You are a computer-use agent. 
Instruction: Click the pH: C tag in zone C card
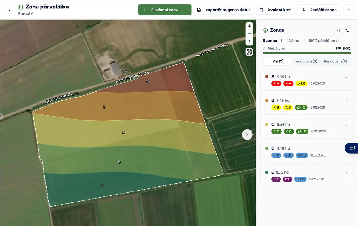pos(302,131)
